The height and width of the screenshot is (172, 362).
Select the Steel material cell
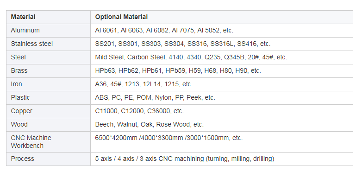coord(48,57)
